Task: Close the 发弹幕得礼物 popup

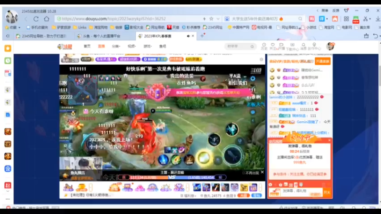Action: coord(329,140)
